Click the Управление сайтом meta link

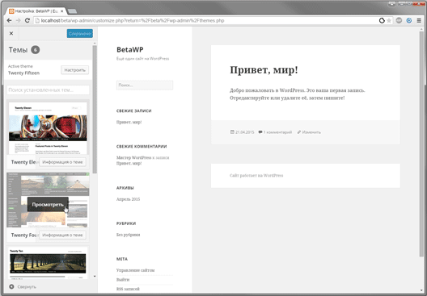(136, 270)
